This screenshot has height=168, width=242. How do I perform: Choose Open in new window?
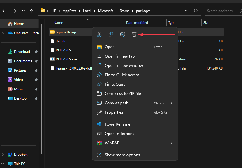point(135,65)
